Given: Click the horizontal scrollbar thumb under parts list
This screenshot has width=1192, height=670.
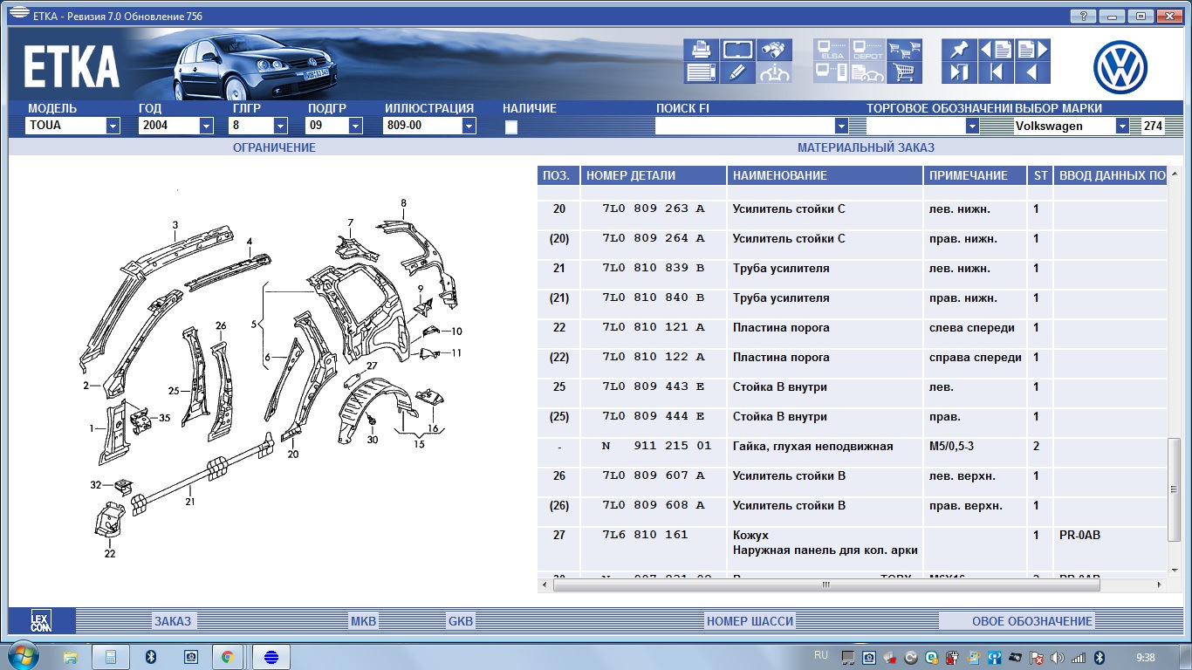Looking at the screenshot, I should [x=826, y=585].
